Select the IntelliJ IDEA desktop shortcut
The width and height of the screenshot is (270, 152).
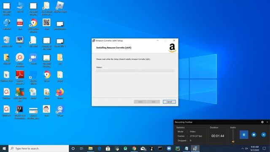[x=20, y=112]
